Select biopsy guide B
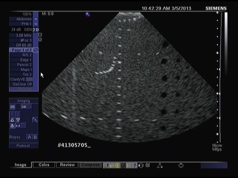The height and width of the screenshot is (178, 238). pos(35,137)
